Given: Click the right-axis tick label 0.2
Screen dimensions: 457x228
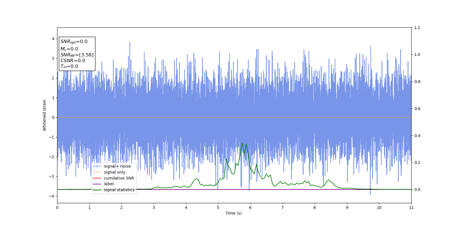Looking at the screenshot, I should coord(417,162).
